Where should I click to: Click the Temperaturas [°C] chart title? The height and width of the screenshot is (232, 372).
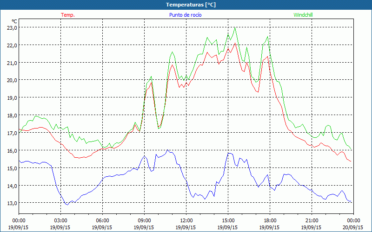coord(191,5)
